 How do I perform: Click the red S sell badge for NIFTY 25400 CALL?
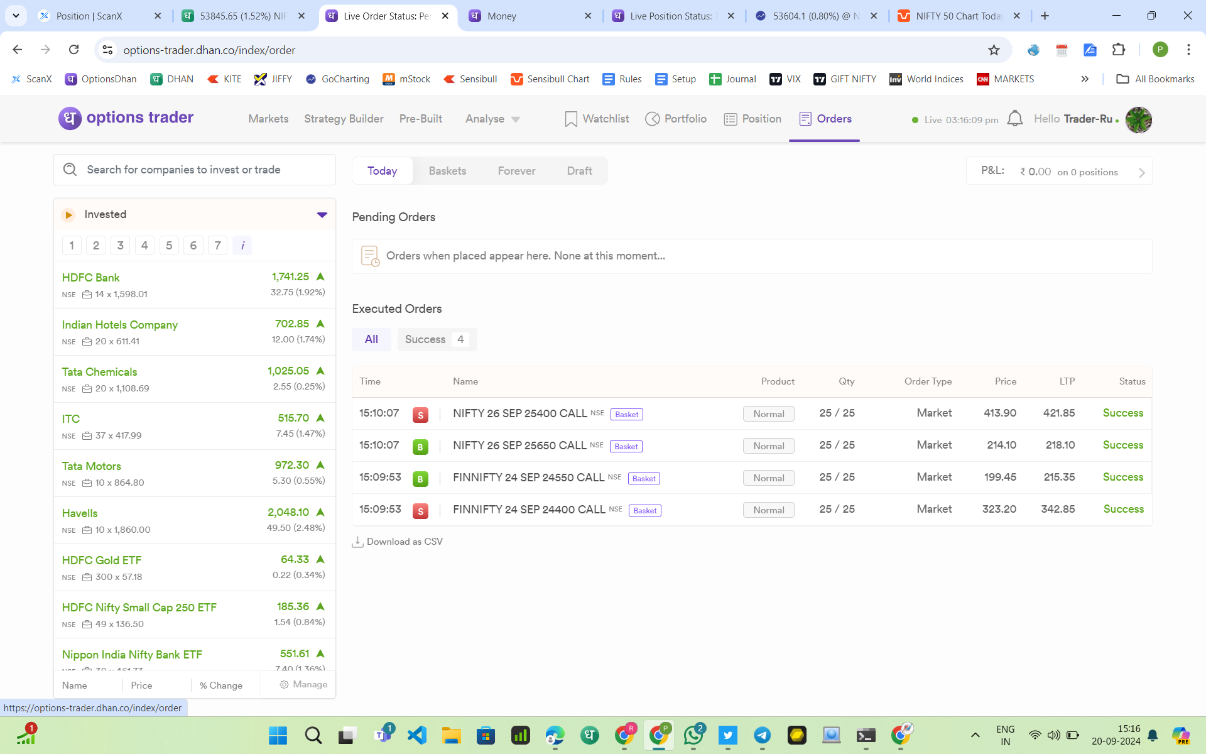420,415
